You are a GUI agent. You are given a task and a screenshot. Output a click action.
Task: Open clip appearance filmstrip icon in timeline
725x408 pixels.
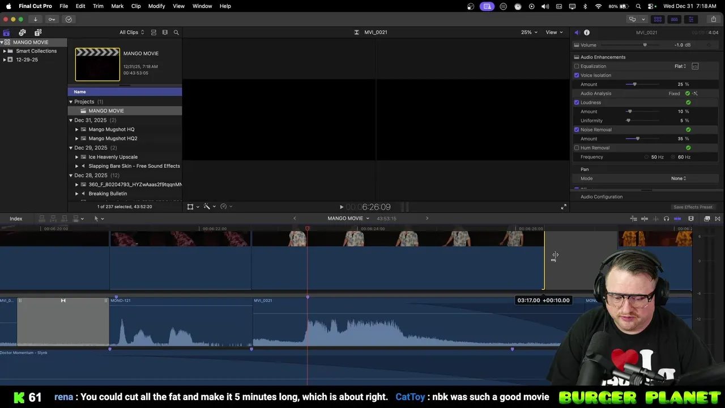coord(691,219)
